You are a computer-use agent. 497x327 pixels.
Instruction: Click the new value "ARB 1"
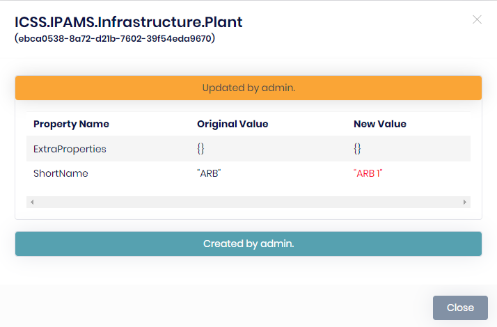pyautogui.click(x=369, y=173)
